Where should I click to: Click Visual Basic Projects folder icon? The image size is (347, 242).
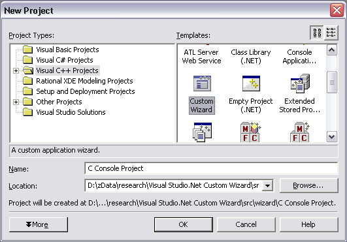28,50
